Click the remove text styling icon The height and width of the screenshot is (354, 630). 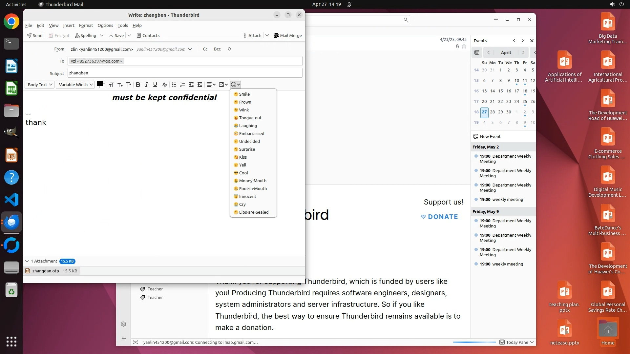tap(165, 85)
